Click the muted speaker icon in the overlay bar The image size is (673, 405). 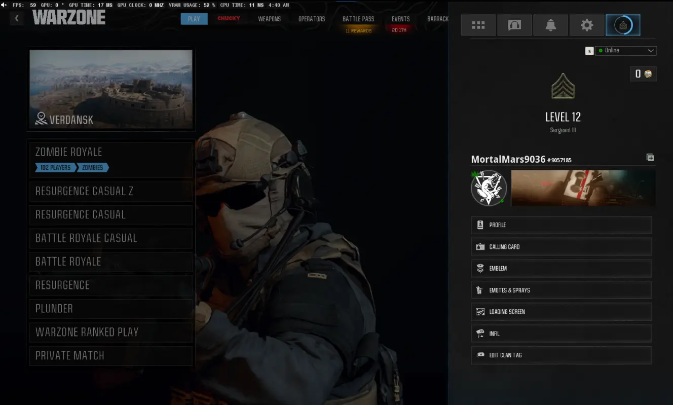[x=5, y=5]
